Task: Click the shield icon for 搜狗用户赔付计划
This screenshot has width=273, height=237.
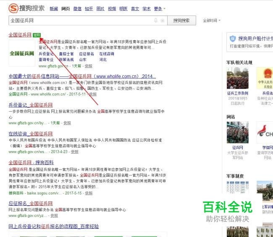Action: (x=233, y=39)
